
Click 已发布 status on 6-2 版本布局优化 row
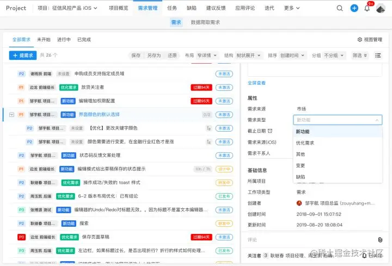224,196
